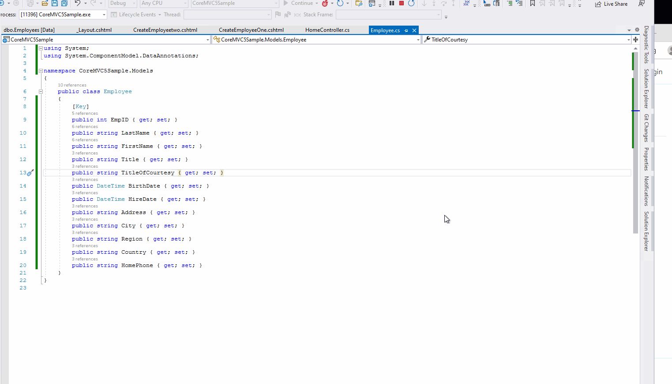672x384 pixels.
Task: Split the editor with the plus icon
Action: [x=635, y=39]
